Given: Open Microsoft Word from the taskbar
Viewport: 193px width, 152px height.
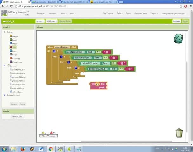Looking at the screenshot, I should (x=41, y=149).
